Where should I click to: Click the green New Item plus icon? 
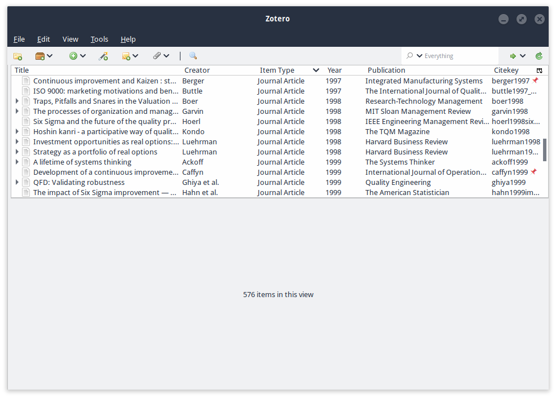coord(72,56)
